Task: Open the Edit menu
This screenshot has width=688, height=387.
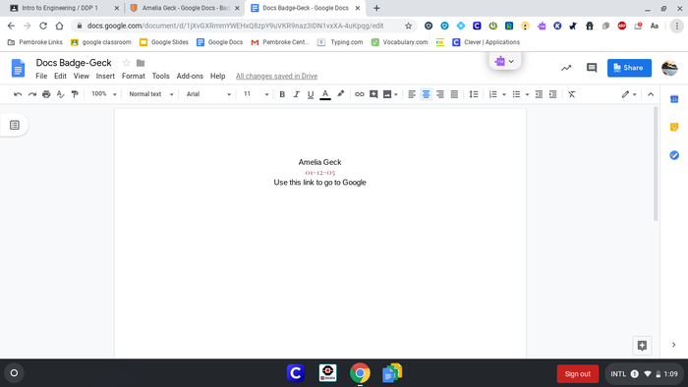Action: 60,76
